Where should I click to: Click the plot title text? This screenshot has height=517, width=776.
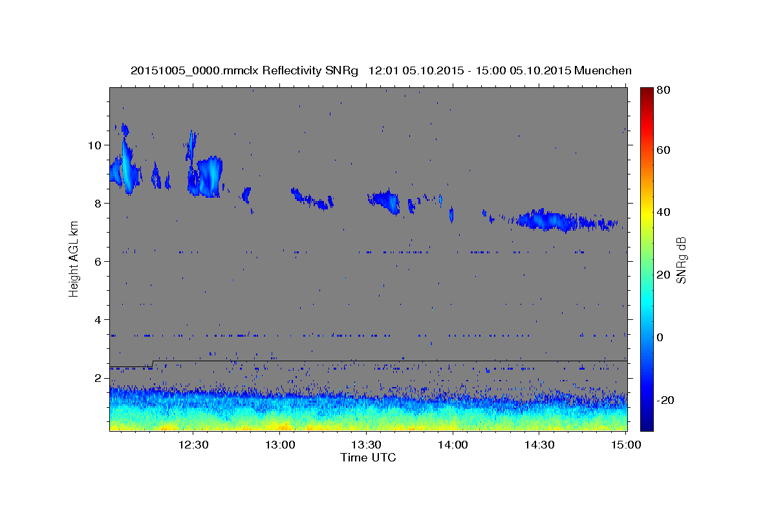pyautogui.click(x=381, y=70)
